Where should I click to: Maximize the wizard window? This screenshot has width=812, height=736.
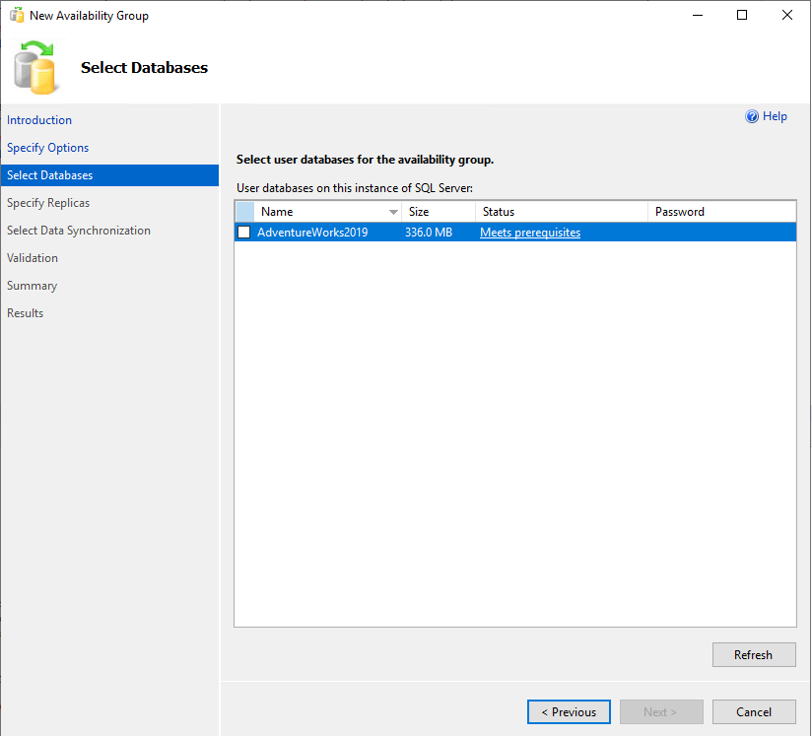pyautogui.click(x=742, y=16)
